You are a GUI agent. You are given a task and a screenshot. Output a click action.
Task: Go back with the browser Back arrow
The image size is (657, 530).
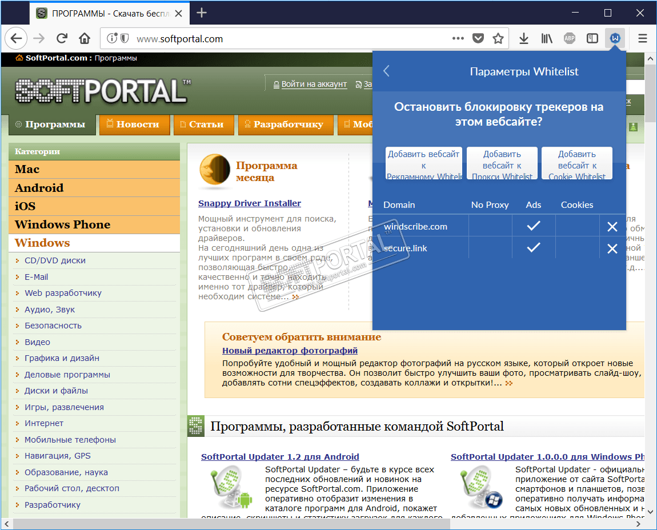16,38
